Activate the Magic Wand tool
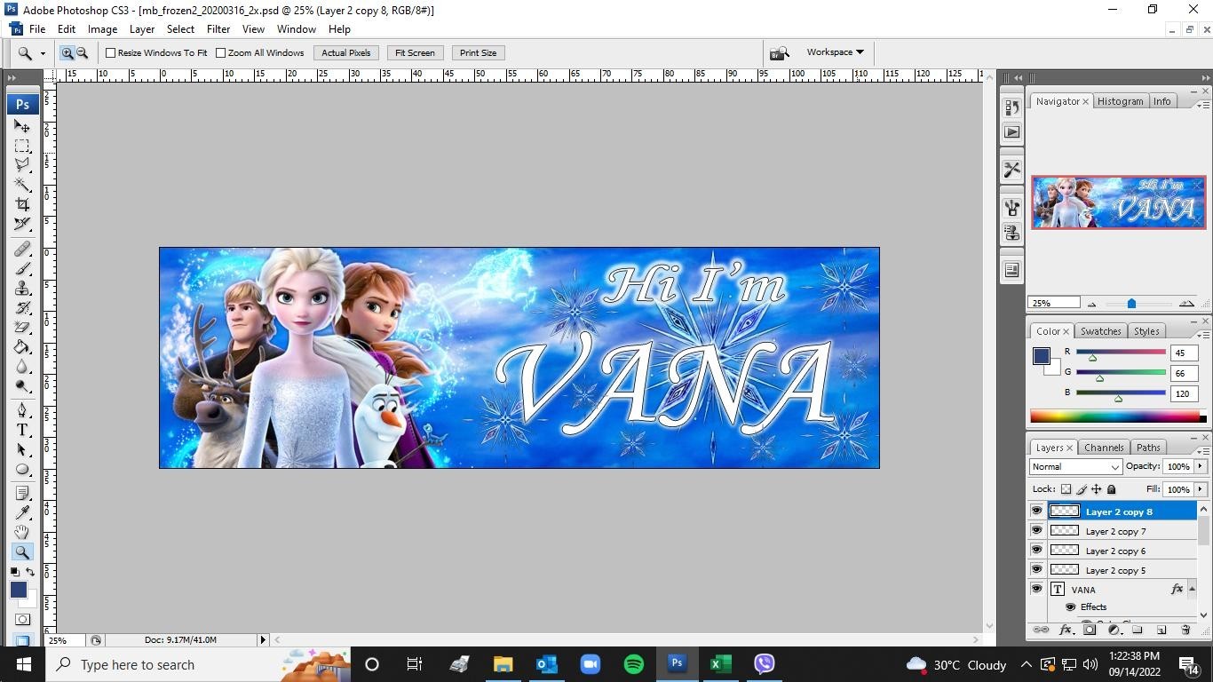The width and height of the screenshot is (1213, 682). point(22,185)
